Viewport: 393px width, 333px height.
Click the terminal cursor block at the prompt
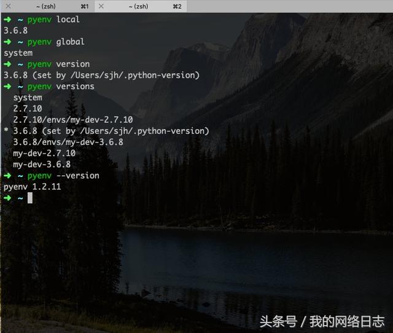30,198
